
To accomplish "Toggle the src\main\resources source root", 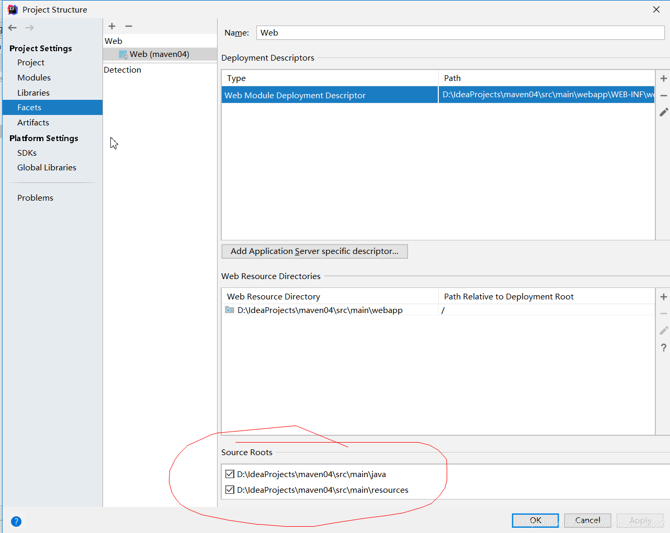I will [230, 490].
